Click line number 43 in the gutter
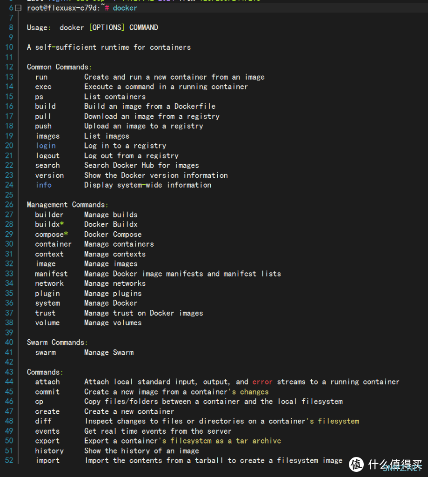 (x=9, y=372)
